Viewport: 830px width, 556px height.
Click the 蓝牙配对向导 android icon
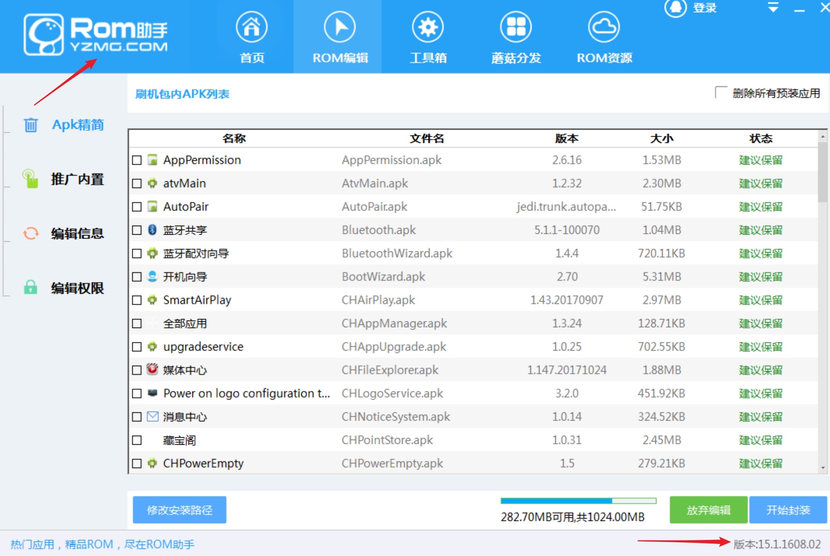152,253
